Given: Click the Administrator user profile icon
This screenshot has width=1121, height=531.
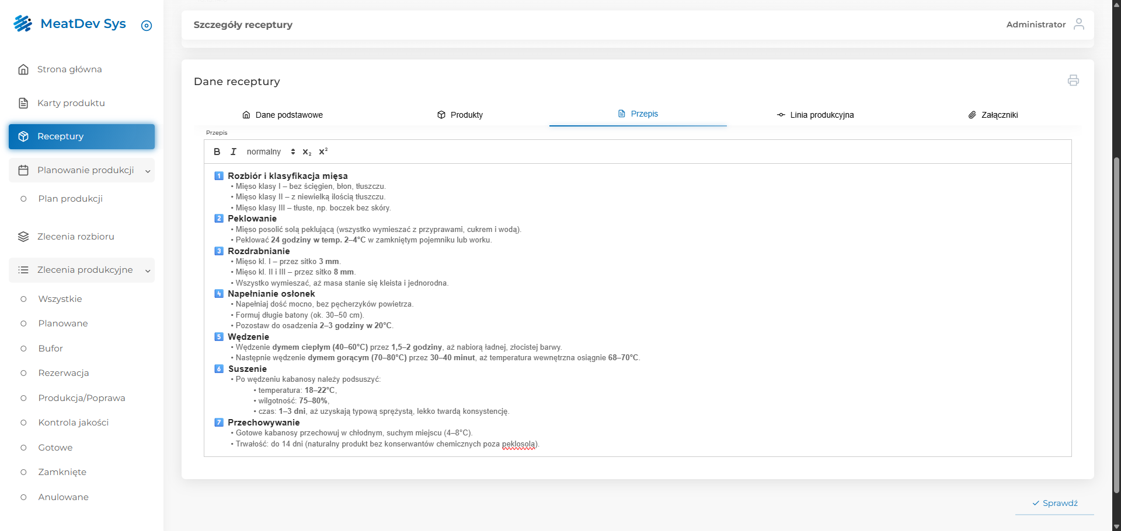Looking at the screenshot, I should tap(1078, 24).
